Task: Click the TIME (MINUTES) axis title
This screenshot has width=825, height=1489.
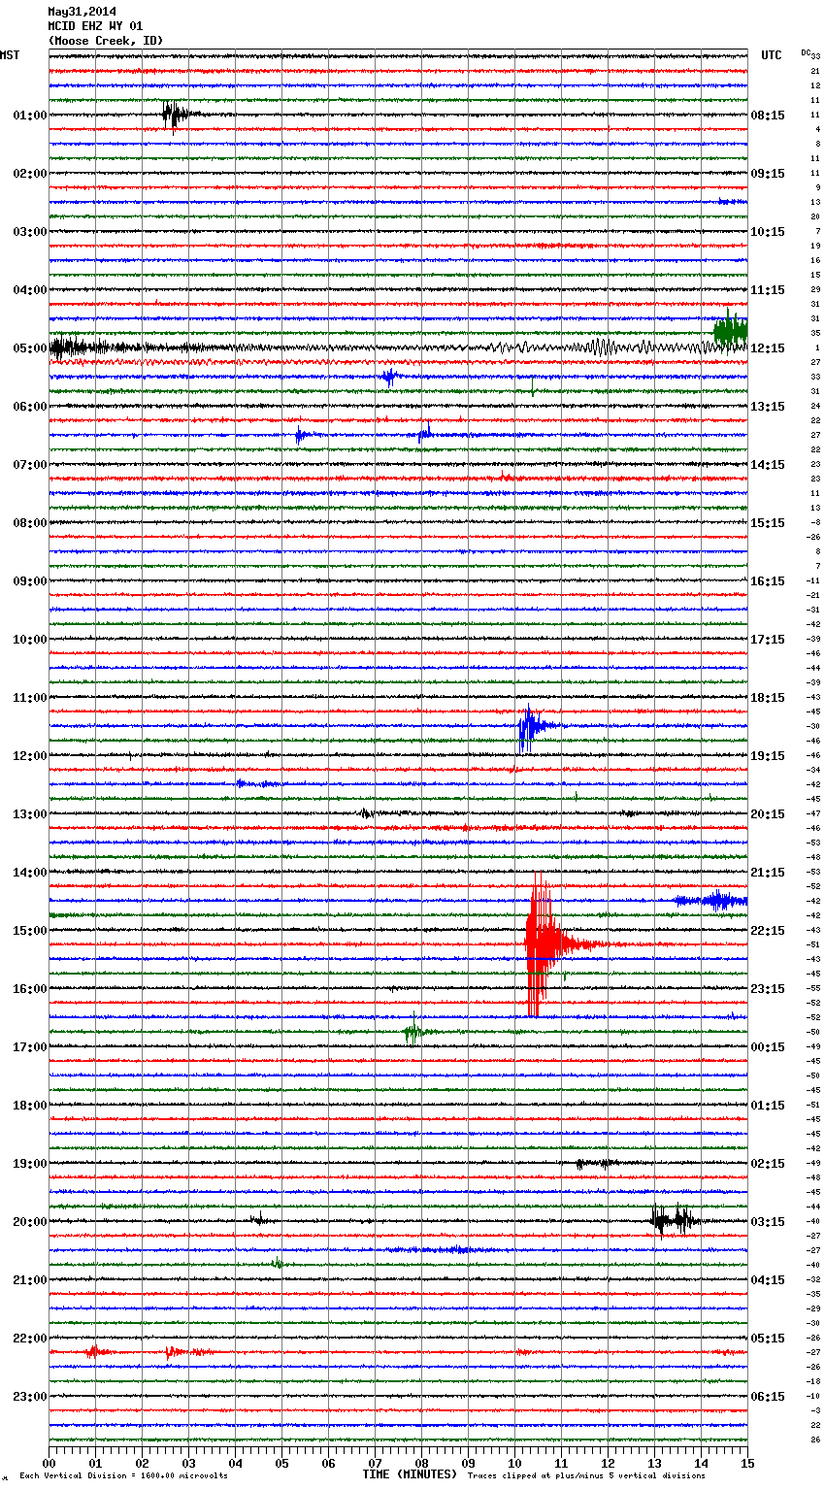Action: point(410,1474)
